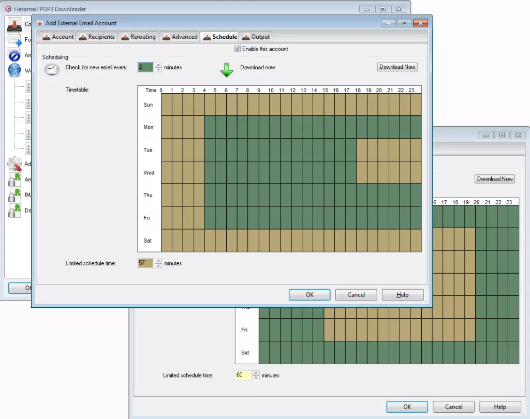Viewport: 530px width, 419px height.
Task: Increase the check for new email interval
Action: point(158,65)
